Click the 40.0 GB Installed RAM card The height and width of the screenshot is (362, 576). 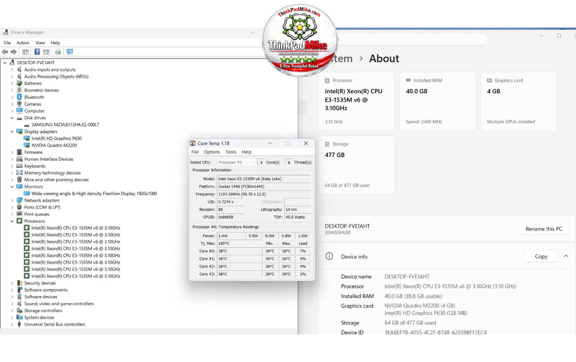pos(438,101)
